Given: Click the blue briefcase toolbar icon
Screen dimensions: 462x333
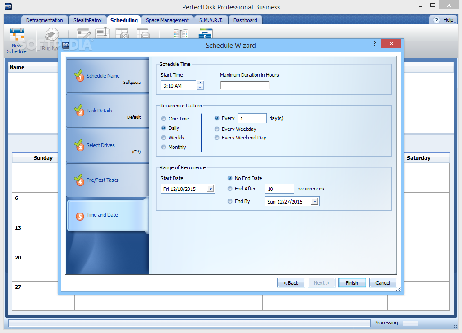Looking at the screenshot, I should pyautogui.click(x=206, y=33).
